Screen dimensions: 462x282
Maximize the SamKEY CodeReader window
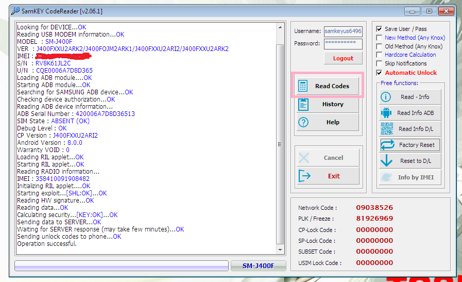(429, 11)
